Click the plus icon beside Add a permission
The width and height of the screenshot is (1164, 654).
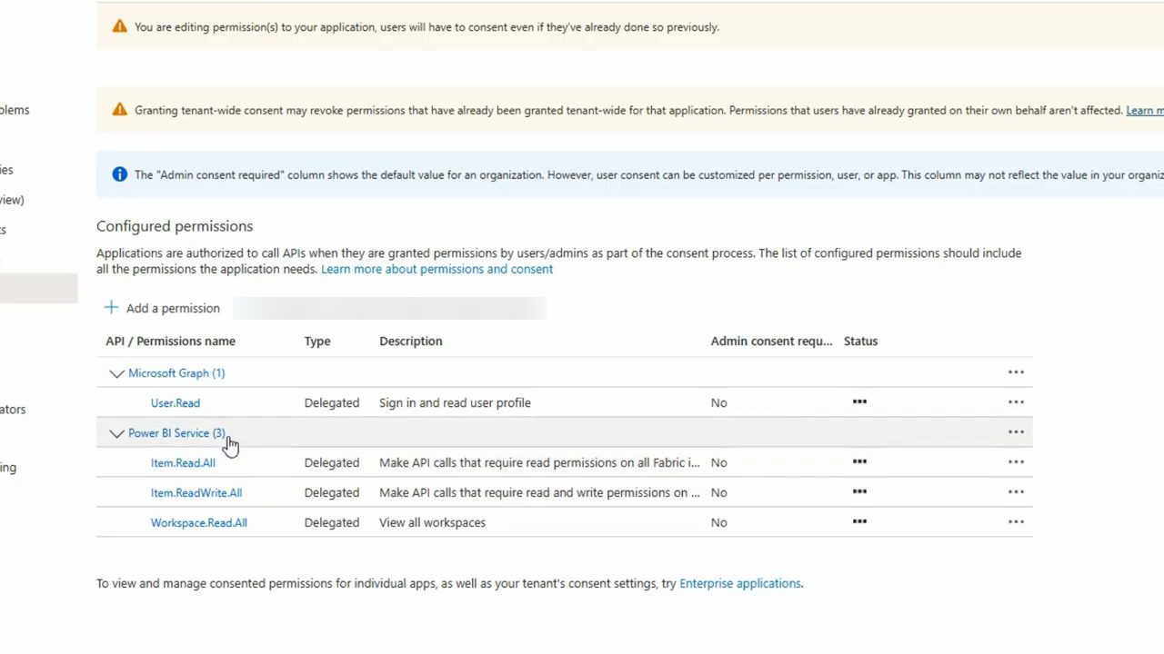tap(111, 308)
